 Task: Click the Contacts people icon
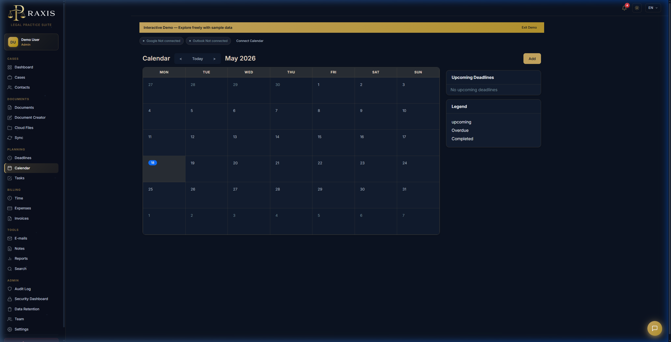point(10,88)
